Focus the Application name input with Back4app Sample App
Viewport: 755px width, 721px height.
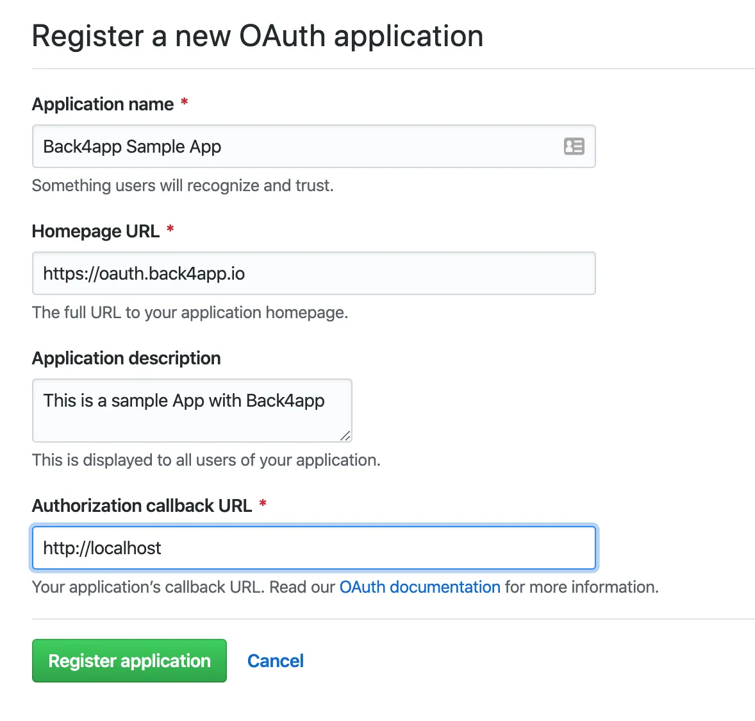pyautogui.click(x=314, y=146)
